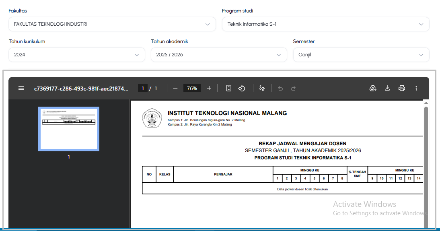The width and height of the screenshot is (440, 231).
Task: Click heading 'INSTITUT TEKNOLOGI NASIONAL MALANG'
Action: [x=227, y=113]
